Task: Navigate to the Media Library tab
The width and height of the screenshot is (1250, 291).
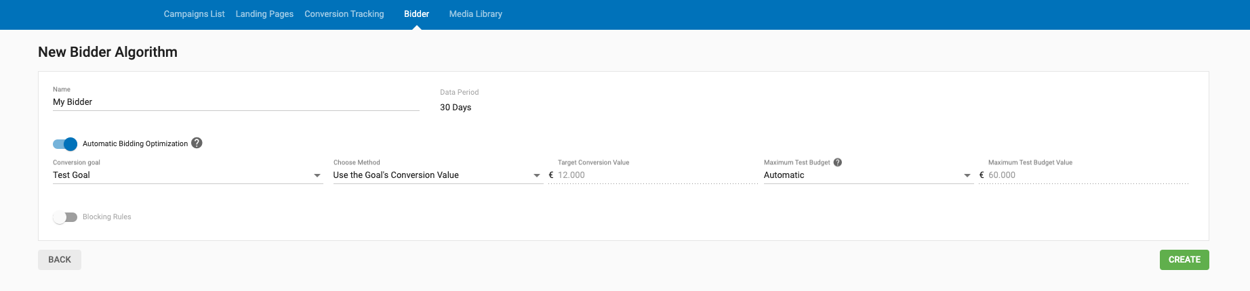Action: click(475, 14)
